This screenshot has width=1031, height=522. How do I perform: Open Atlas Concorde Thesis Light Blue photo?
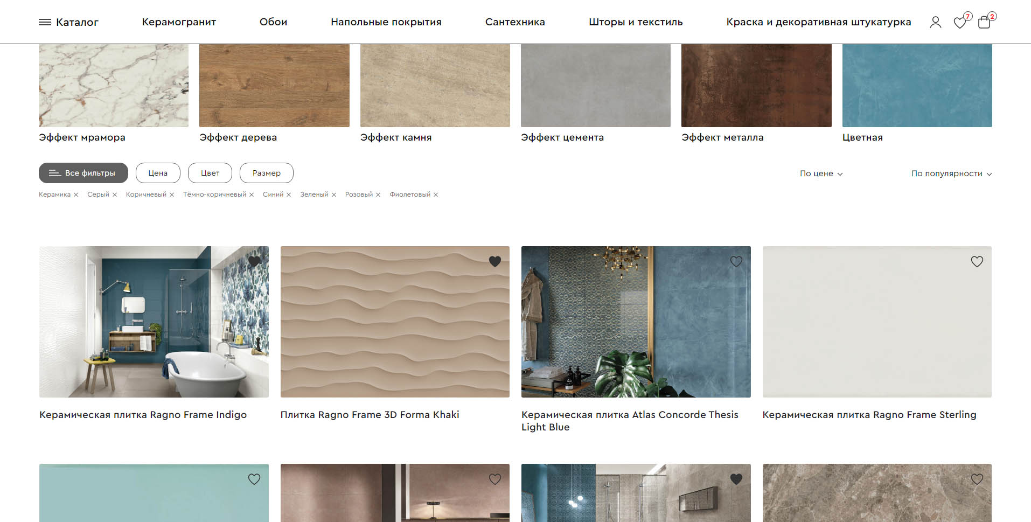click(636, 322)
